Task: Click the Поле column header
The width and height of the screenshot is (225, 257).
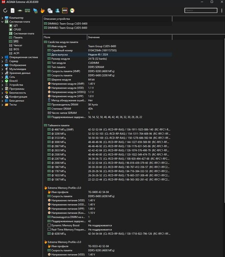Action: coord(65,37)
